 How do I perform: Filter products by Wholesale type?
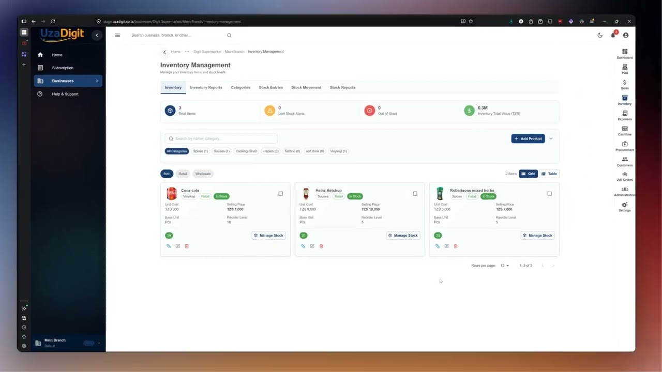point(203,174)
